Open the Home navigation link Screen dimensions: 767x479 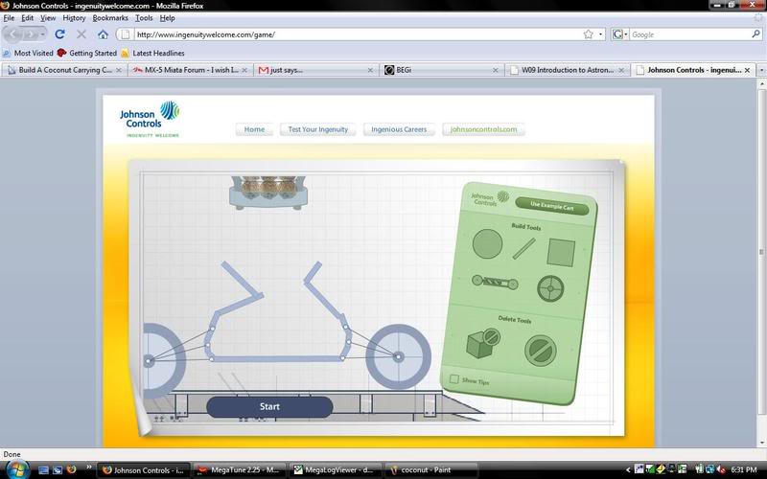[x=254, y=129]
